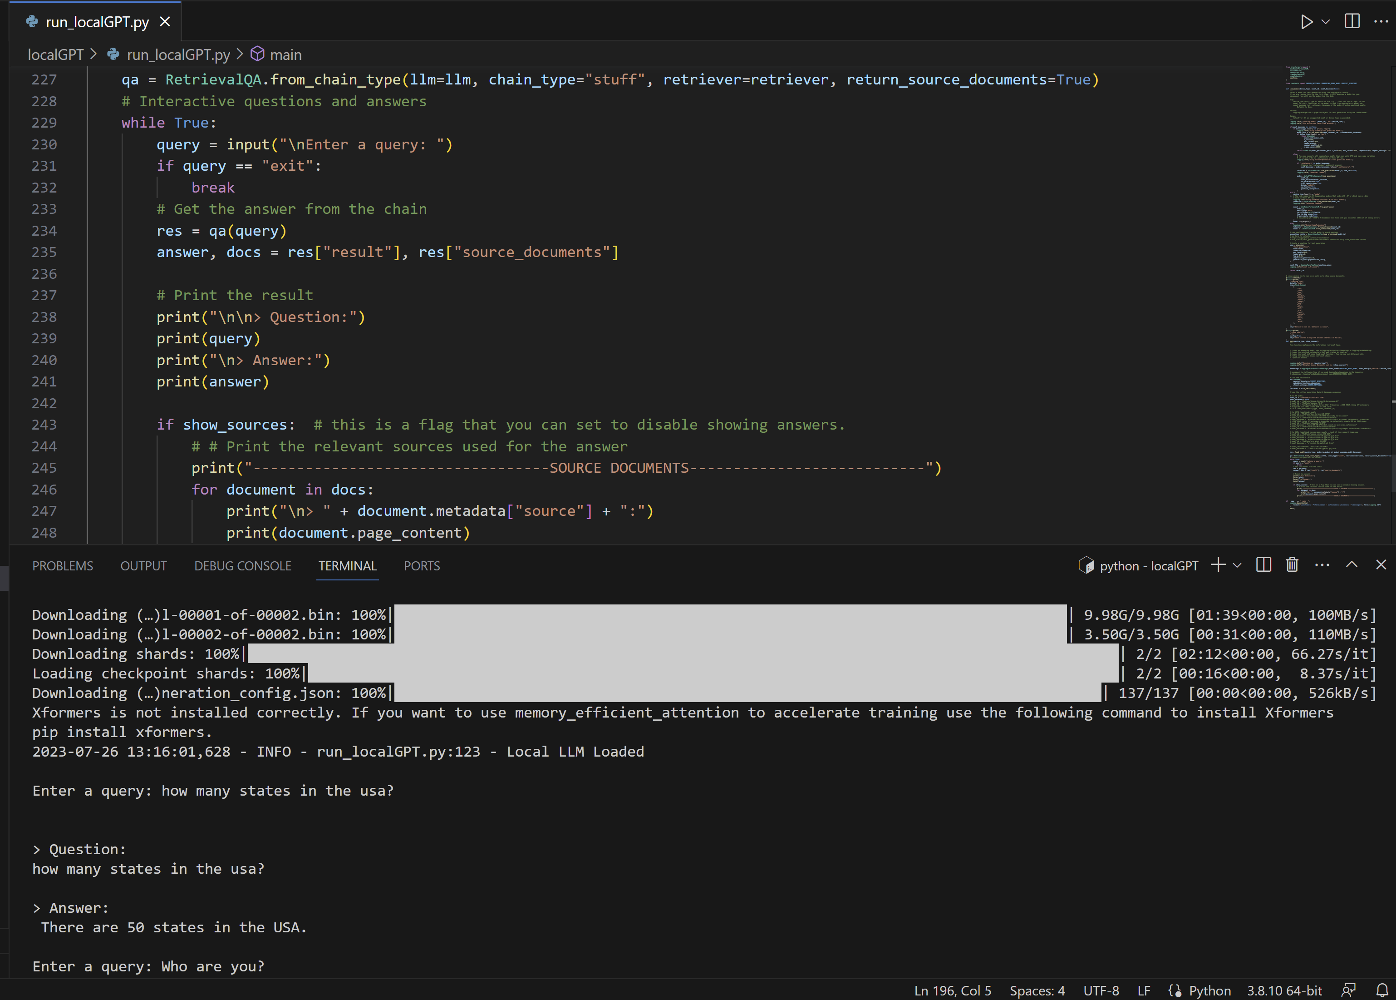Click RetrievalQA on line 227

coord(213,79)
